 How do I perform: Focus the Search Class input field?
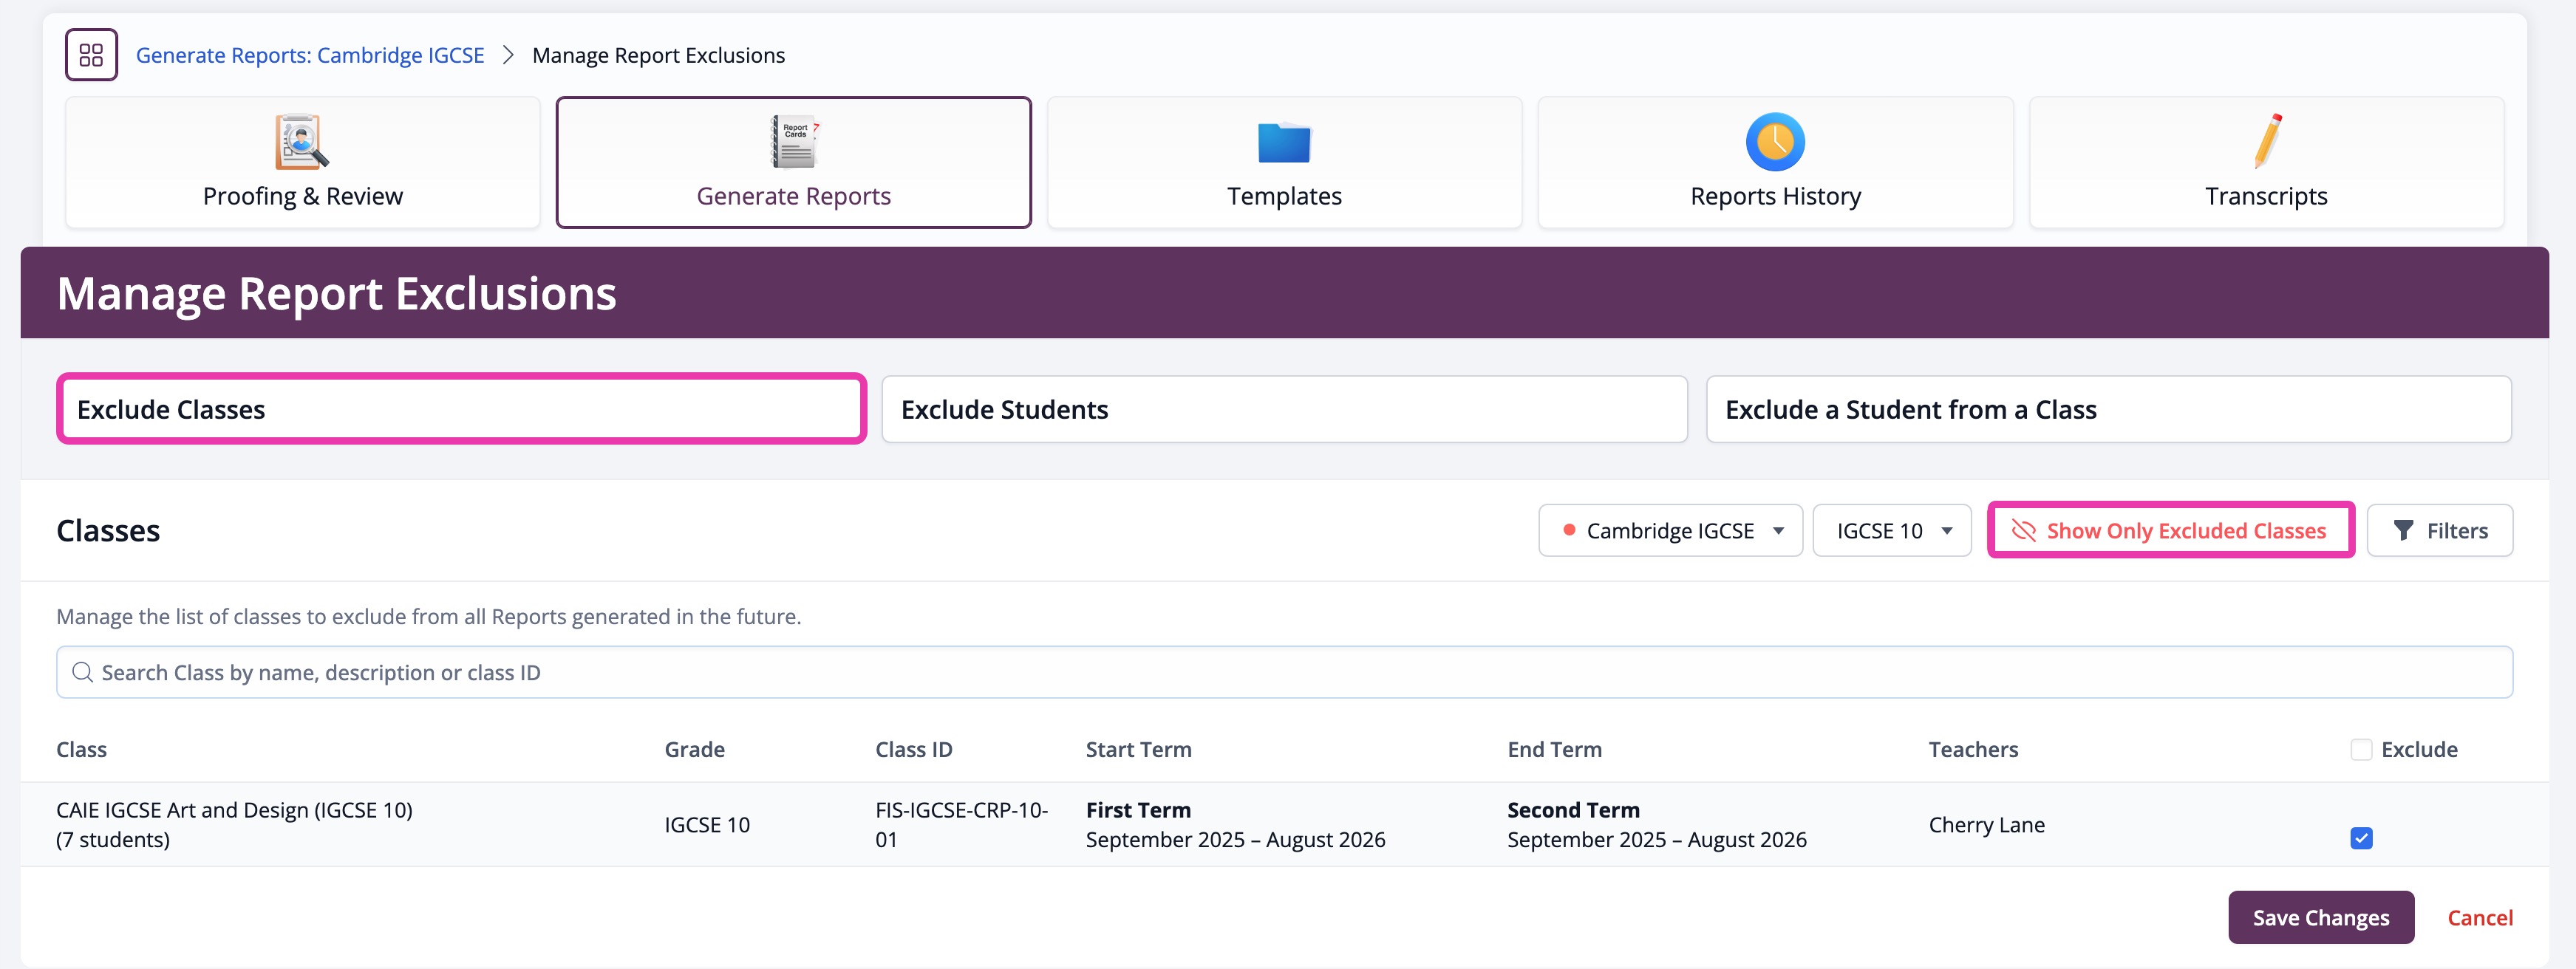pyautogui.click(x=1284, y=672)
